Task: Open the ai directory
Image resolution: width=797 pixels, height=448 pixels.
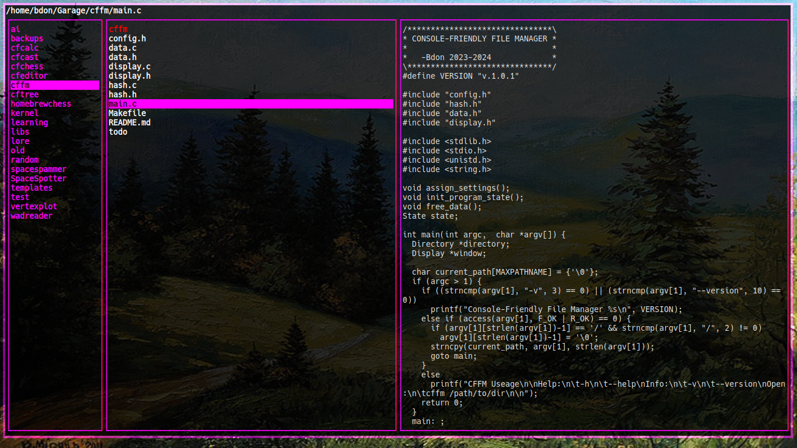Action: click(16, 29)
